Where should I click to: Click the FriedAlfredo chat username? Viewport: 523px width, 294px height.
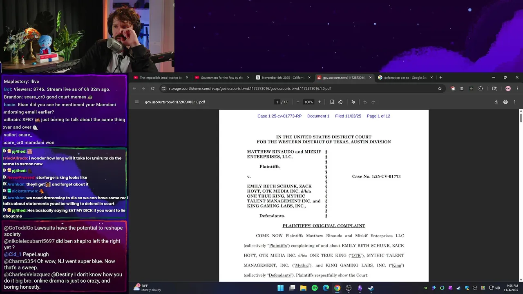coord(15,158)
